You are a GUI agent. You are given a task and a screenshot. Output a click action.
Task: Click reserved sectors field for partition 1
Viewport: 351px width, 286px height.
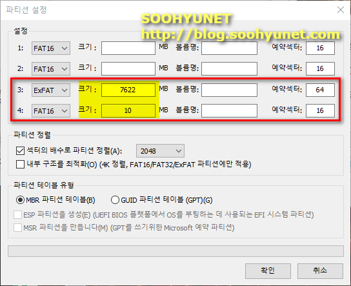(320, 48)
